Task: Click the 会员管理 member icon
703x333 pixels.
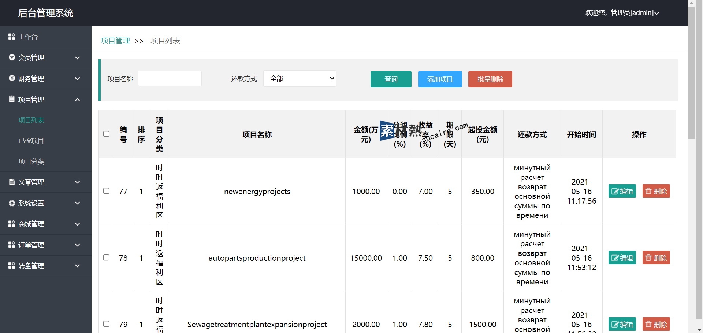Action: [x=12, y=57]
